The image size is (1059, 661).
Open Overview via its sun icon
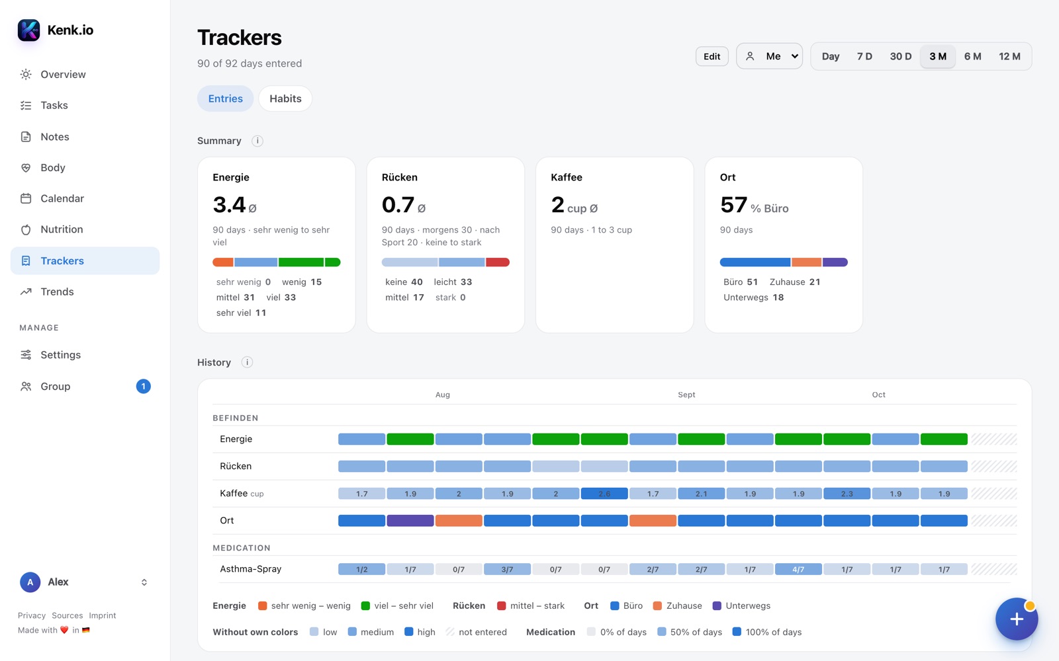point(26,75)
